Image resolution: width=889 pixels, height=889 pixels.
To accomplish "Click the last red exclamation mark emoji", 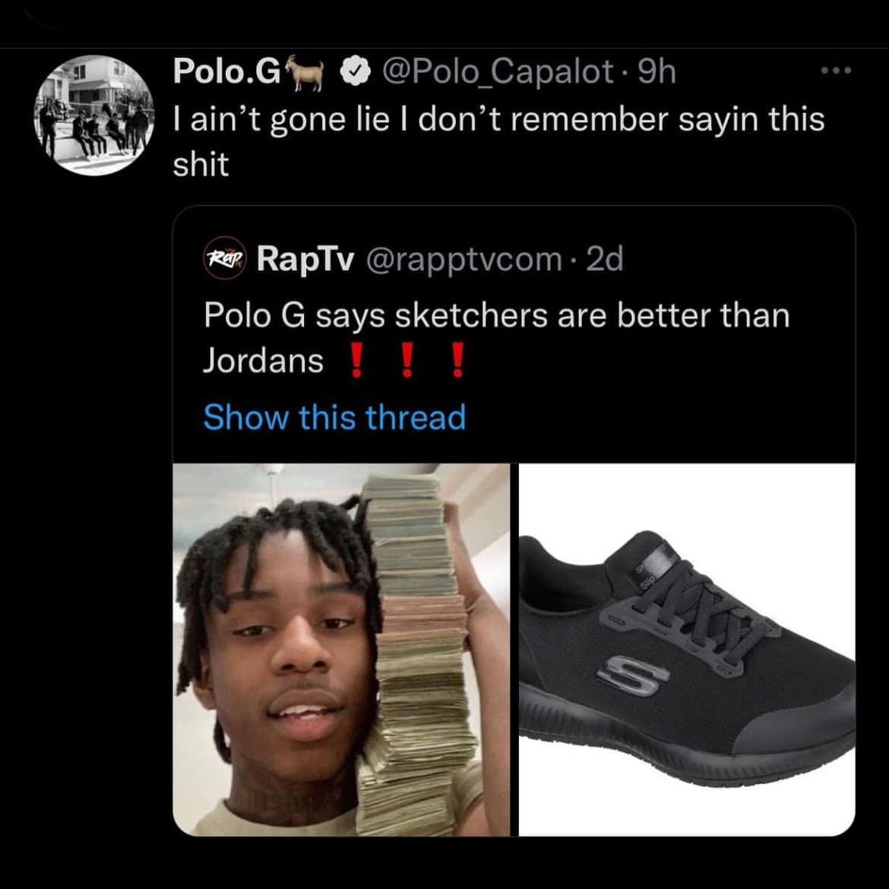I will click(x=458, y=360).
